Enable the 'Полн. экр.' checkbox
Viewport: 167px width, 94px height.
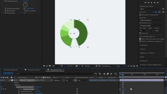pos(140,33)
